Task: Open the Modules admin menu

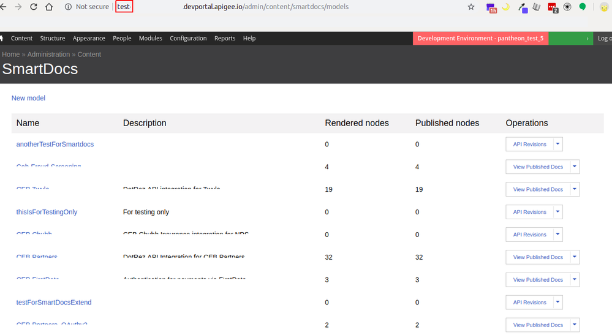Action: (x=150, y=38)
